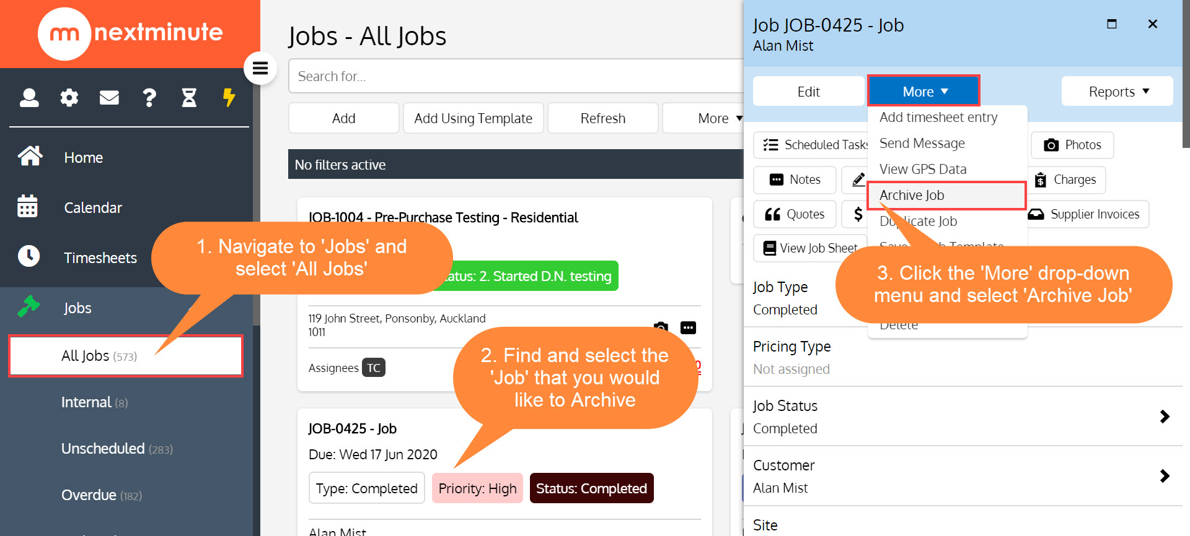Open the hourglass timer icon
1190x536 pixels.
[x=189, y=97]
